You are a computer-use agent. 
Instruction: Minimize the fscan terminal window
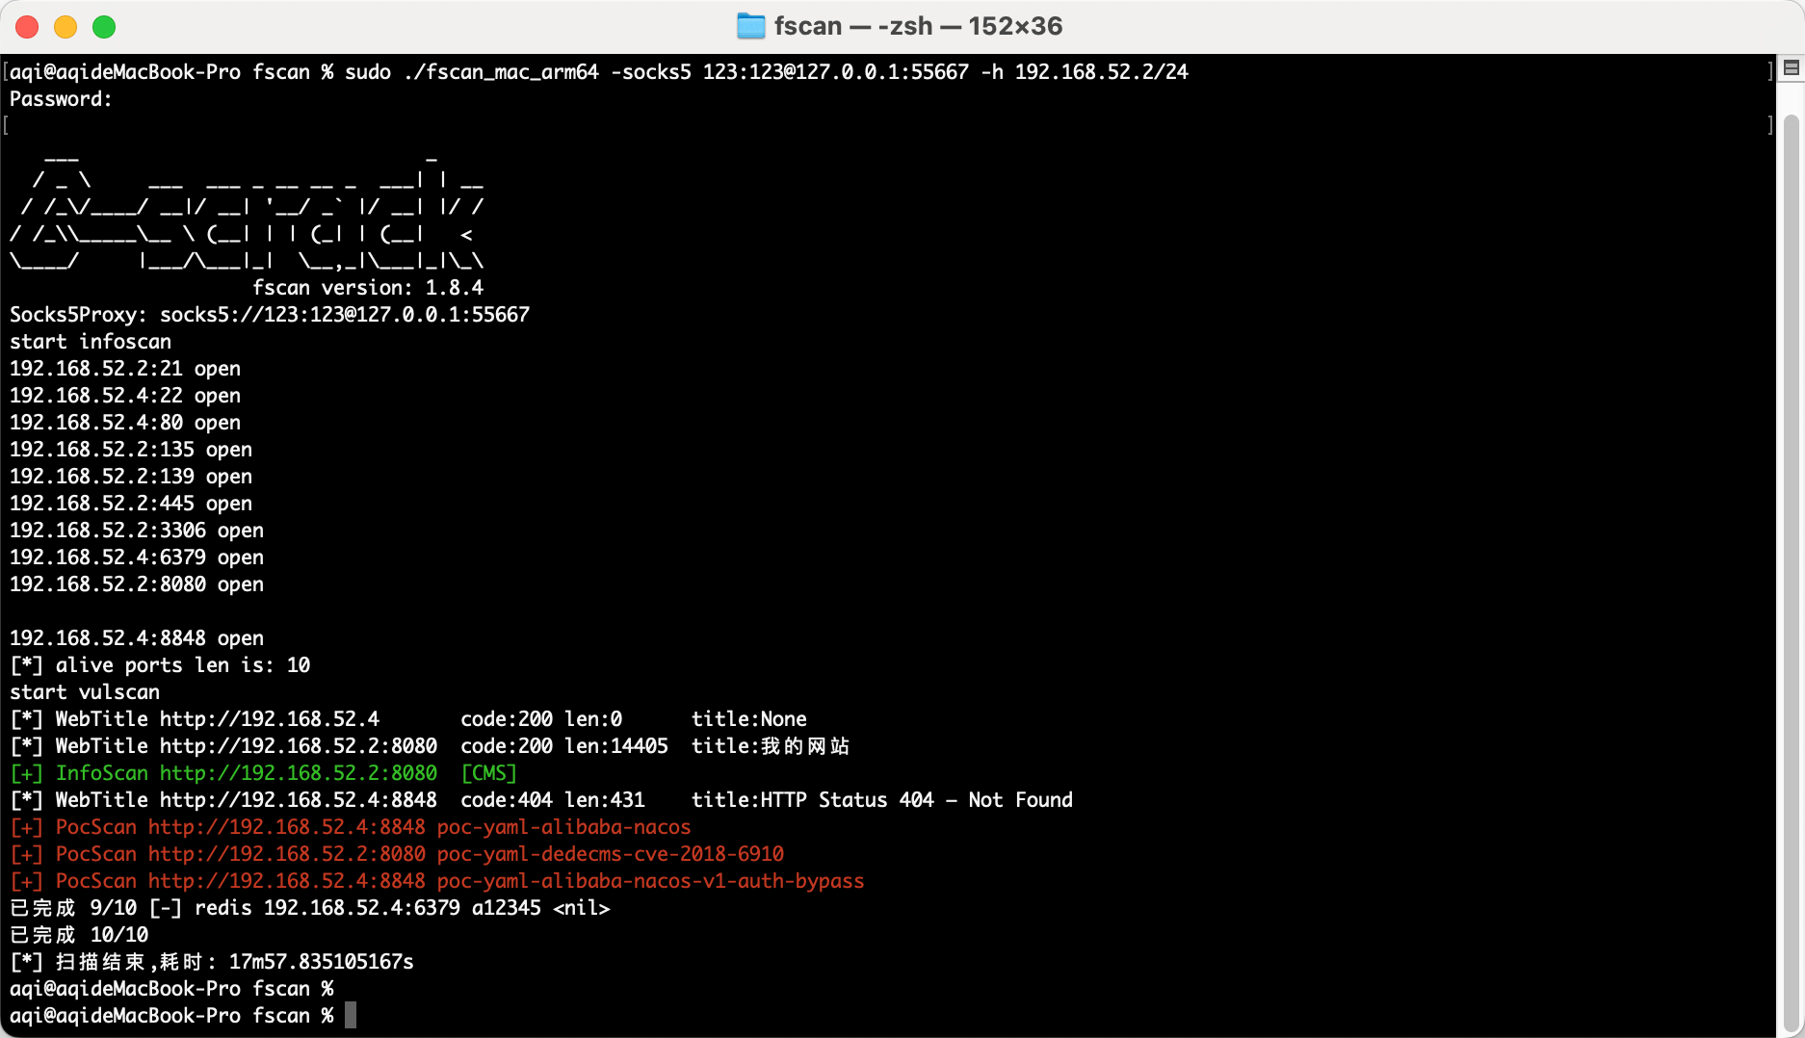pos(65,27)
